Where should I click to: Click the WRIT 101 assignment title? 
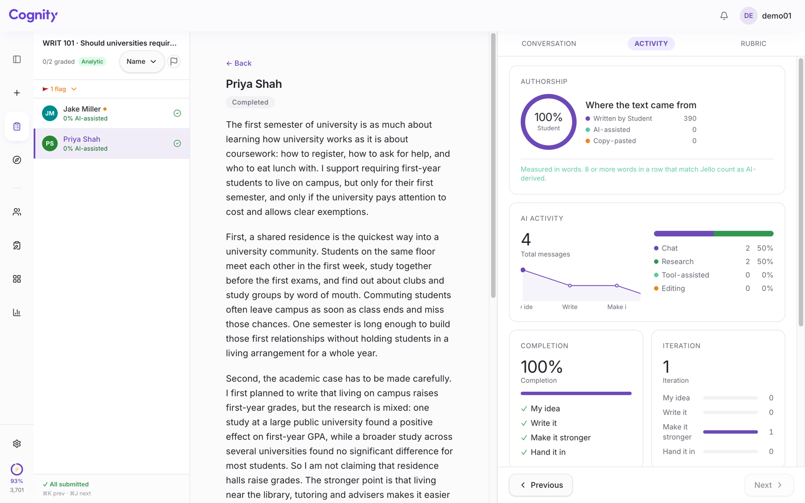[x=110, y=43]
